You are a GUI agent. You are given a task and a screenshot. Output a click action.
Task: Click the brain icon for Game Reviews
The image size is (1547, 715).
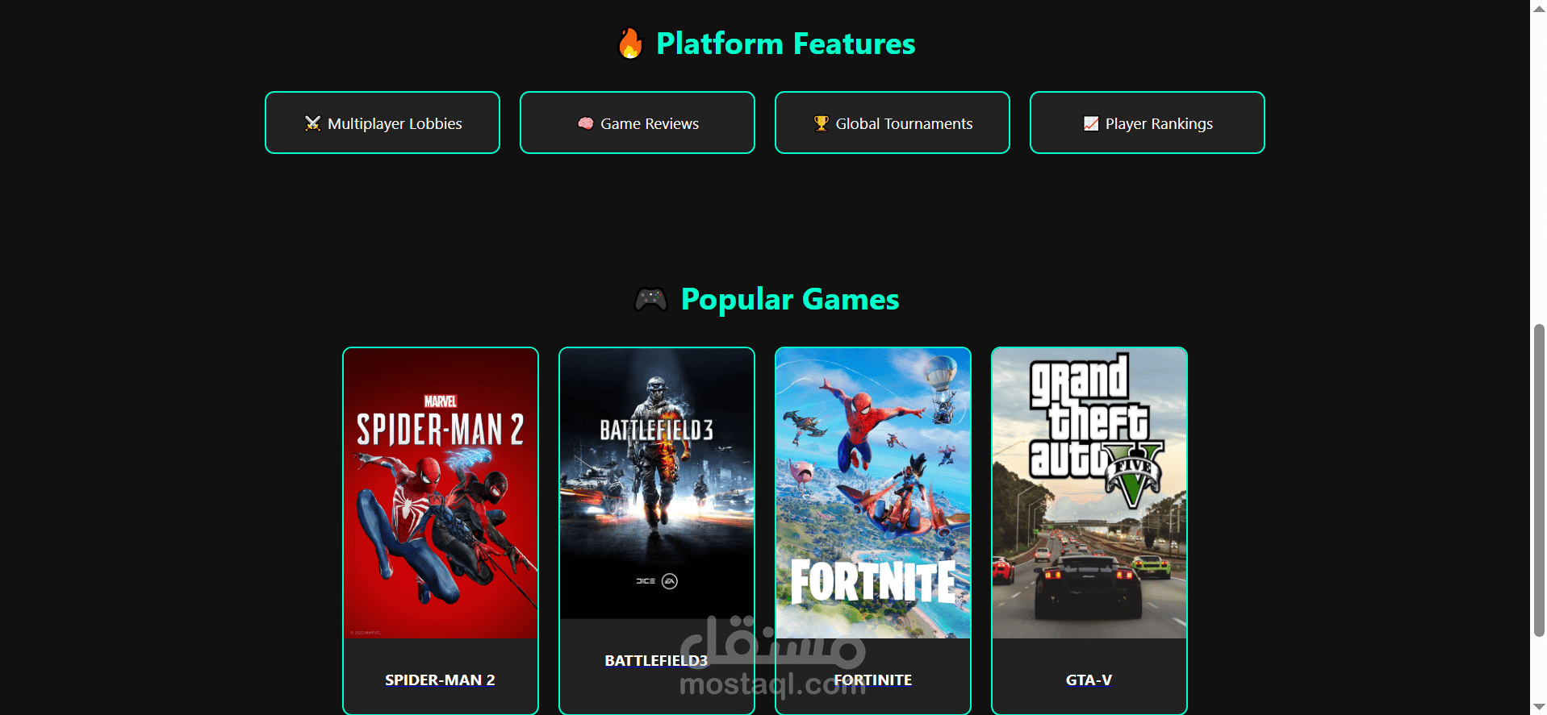click(x=585, y=123)
